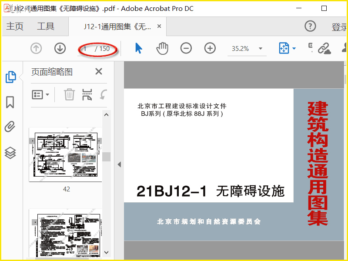Open the page thumbnails sidebar icon

(10, 77)
